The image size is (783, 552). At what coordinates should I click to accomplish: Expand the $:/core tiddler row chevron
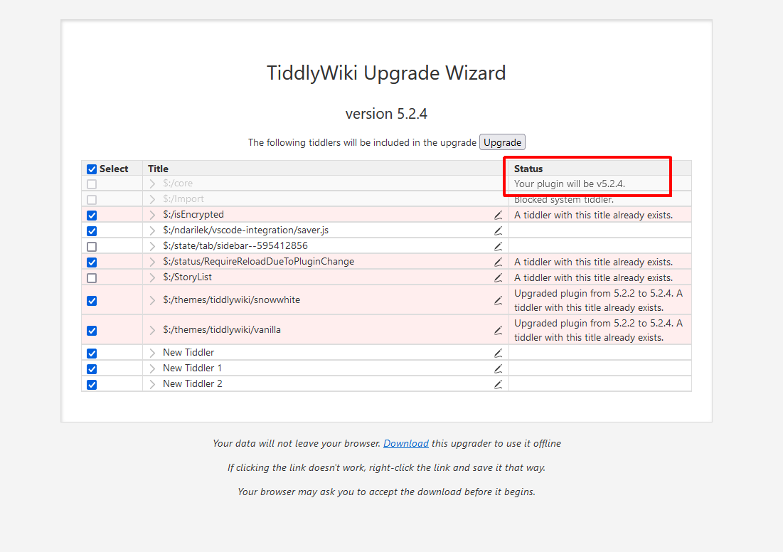pos(151,184)
